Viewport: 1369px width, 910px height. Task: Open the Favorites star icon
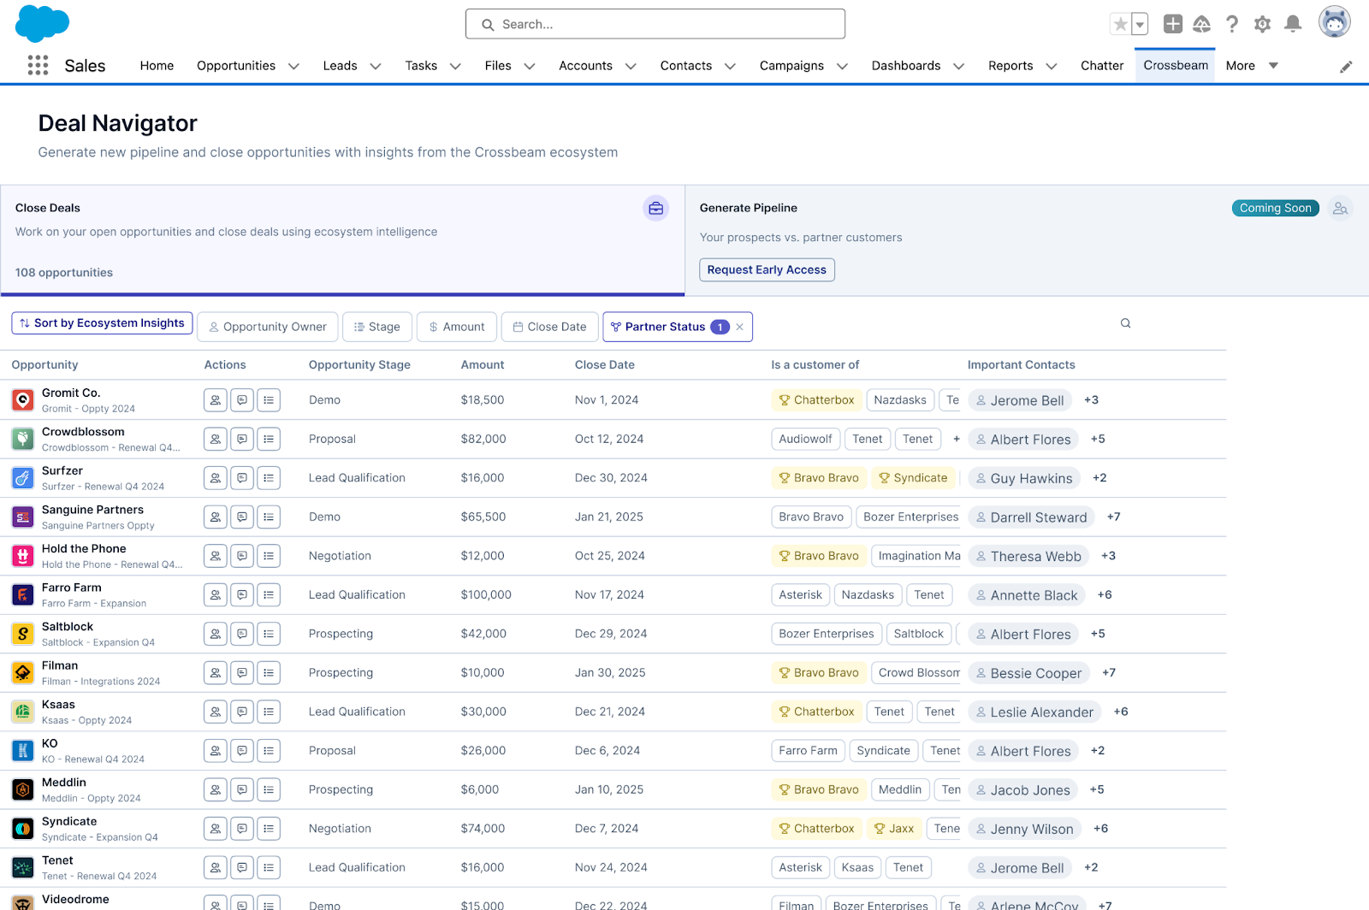(x=1120, y=24)
